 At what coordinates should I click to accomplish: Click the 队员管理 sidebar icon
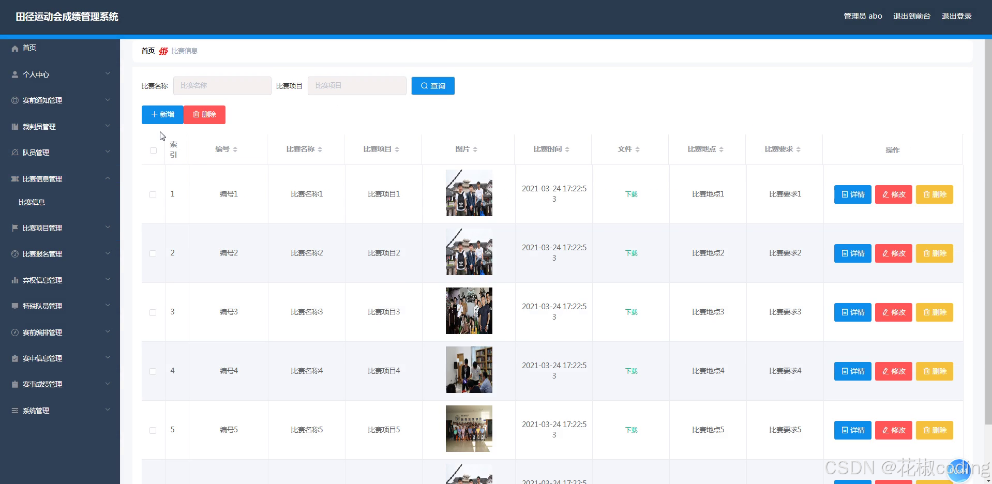pos(15,153)
